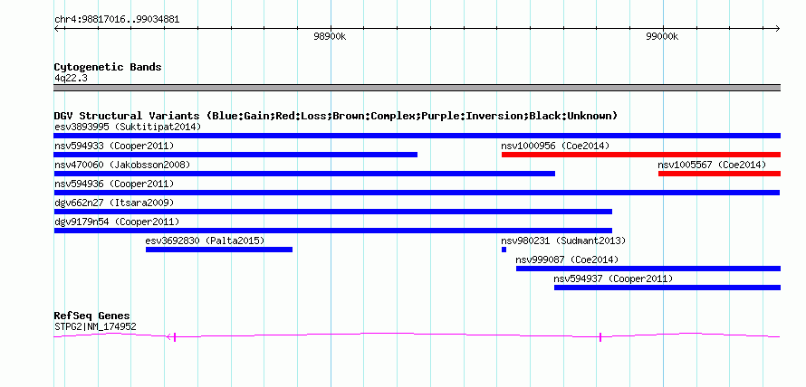Click the tiny blue marker for nsv980231
Screen dimensions: 806x387
tap(504, 250)
